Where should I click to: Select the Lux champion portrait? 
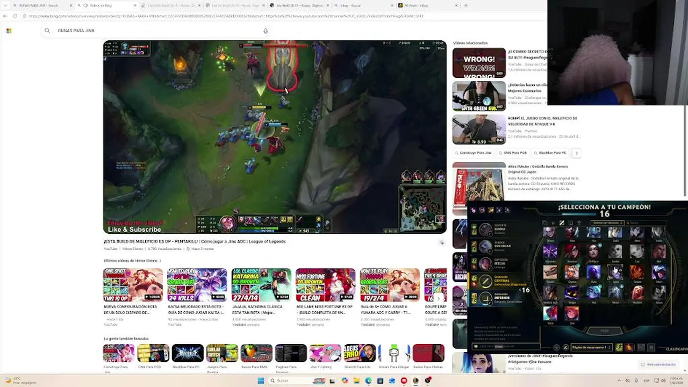tap(637, 251)
